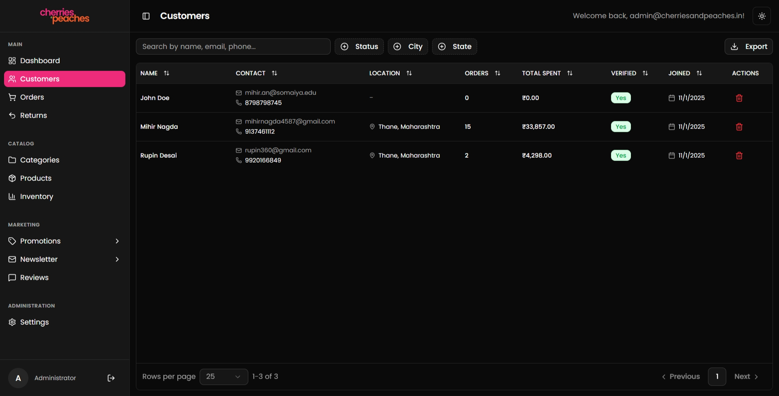Open the Dashboard page
The image size is (779, 396).
[x=65, y=60]
